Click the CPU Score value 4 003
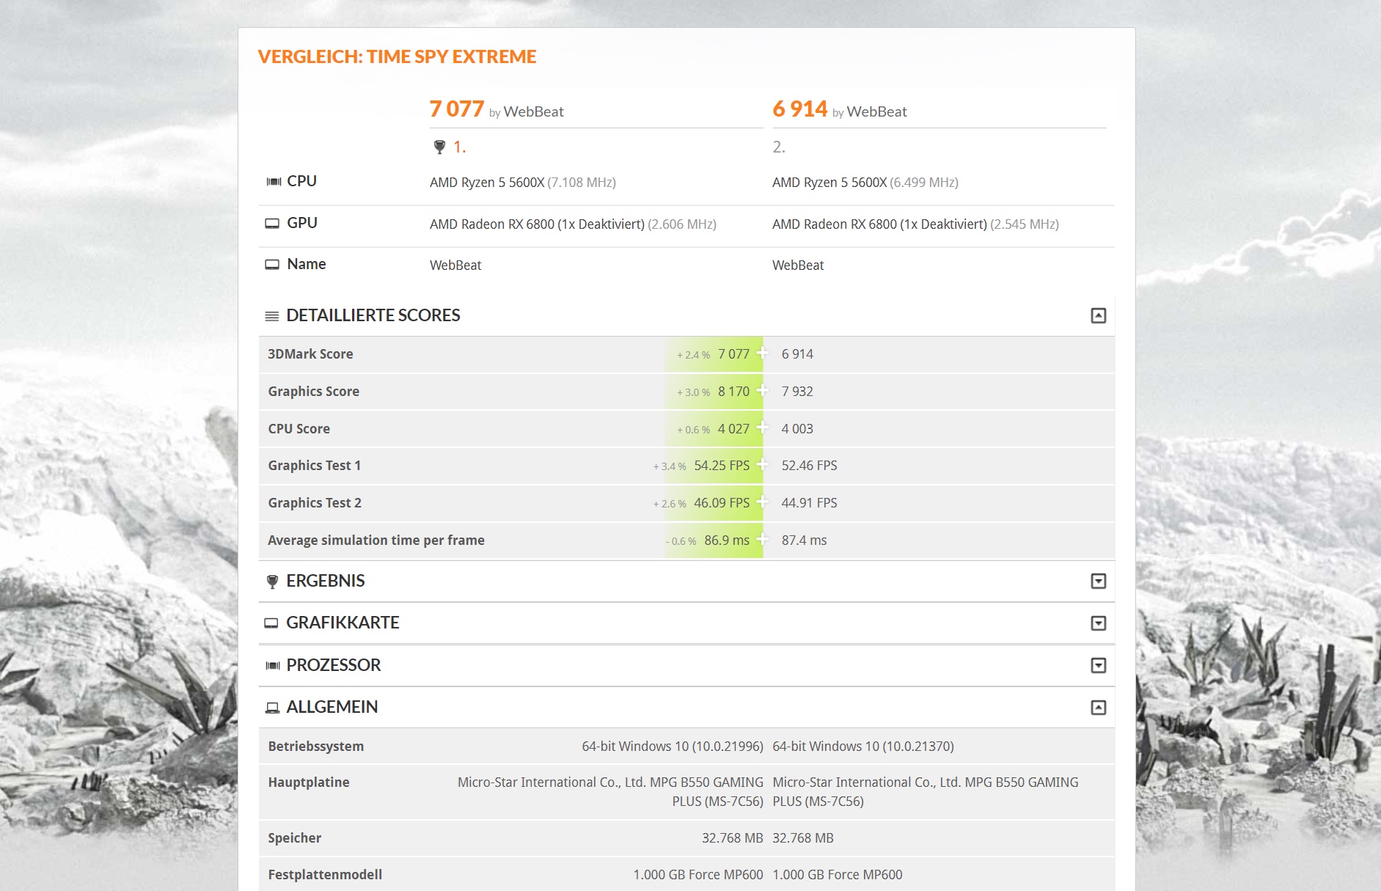The width and height of the screenshot is (1381, 891). 797,429
